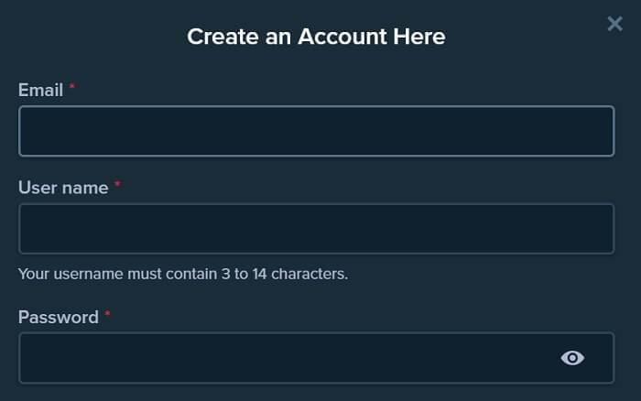
Task: Select the User name text box
Action: pyautogui.click(x=317, y=229)
